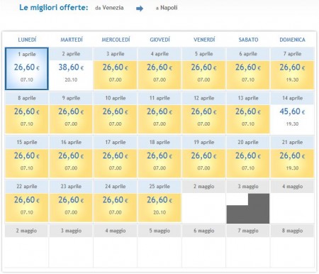Select the 1 aprile fare cell
319x274 pixels.
(x=27, y=69)
